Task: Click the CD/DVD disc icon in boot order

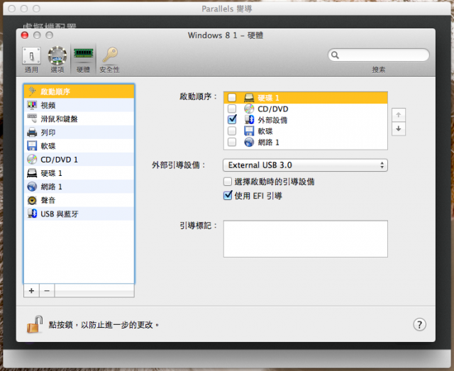Action: click(x=249, y=109)
